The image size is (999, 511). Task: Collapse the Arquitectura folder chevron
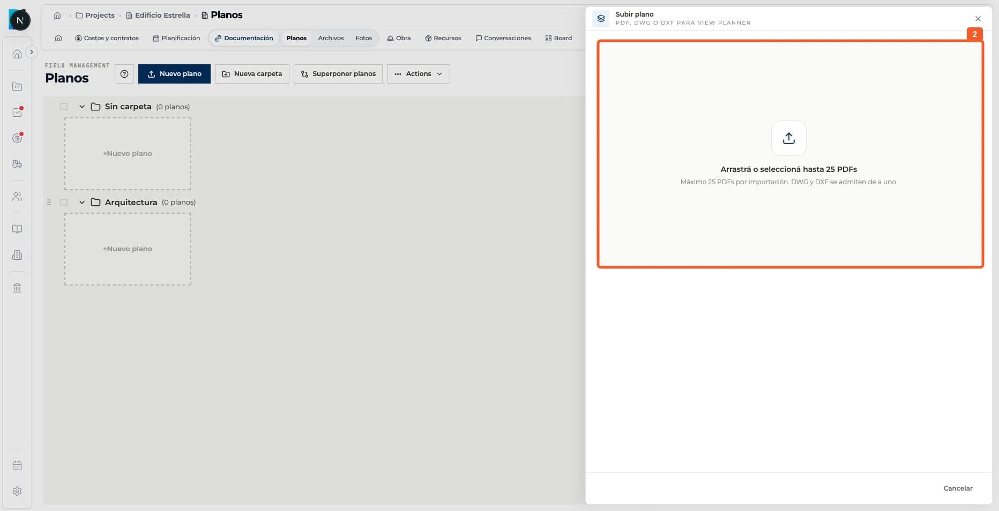(x=82, y=202)
